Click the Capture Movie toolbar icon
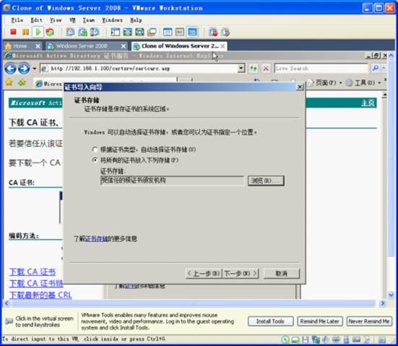398x346 pixels. click(x=212, y=32)
